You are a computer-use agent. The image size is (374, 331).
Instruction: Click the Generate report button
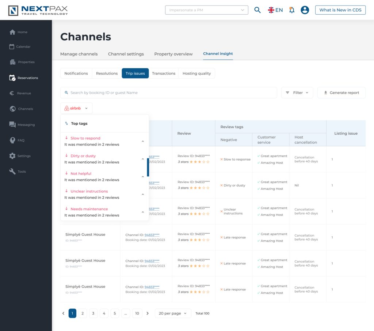point(341,93)
